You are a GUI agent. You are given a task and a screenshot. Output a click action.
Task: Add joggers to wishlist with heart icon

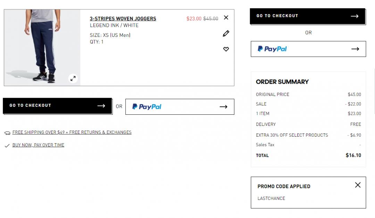(226, 49)
